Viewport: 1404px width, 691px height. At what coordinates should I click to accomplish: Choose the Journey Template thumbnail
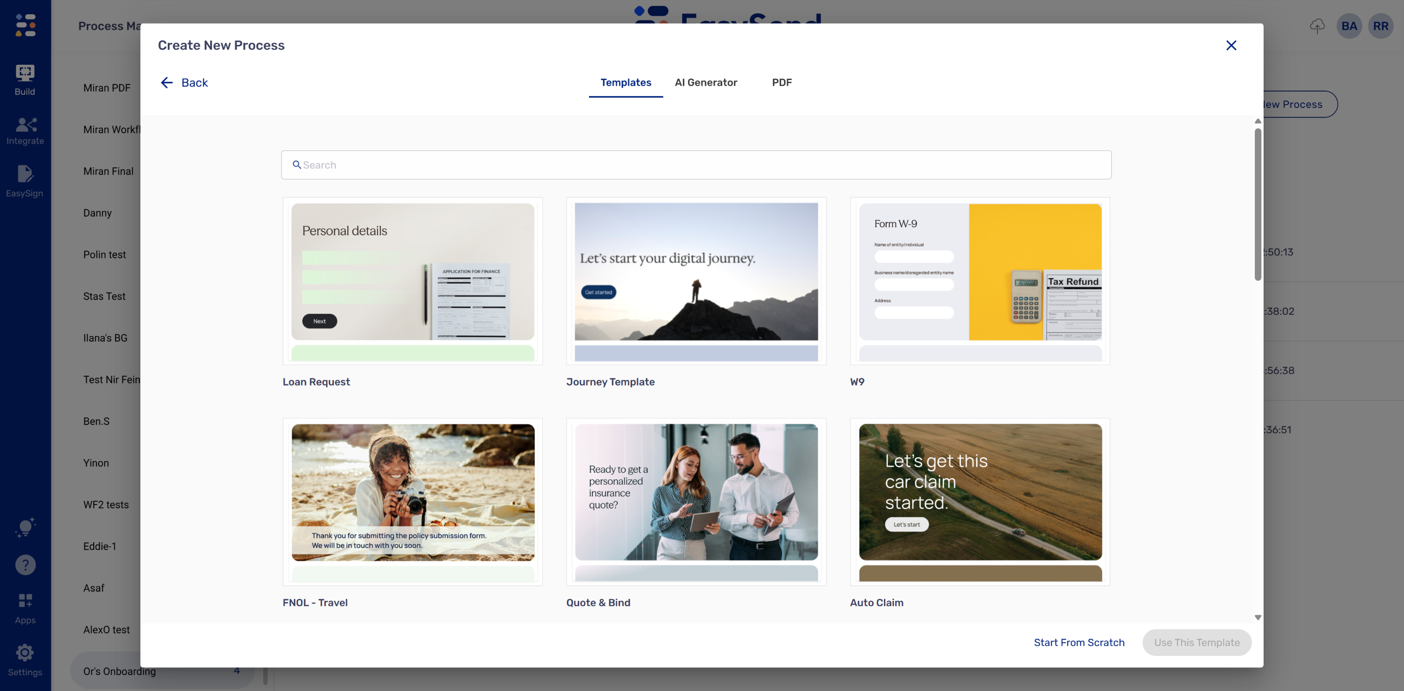click(x=696, y=281)
